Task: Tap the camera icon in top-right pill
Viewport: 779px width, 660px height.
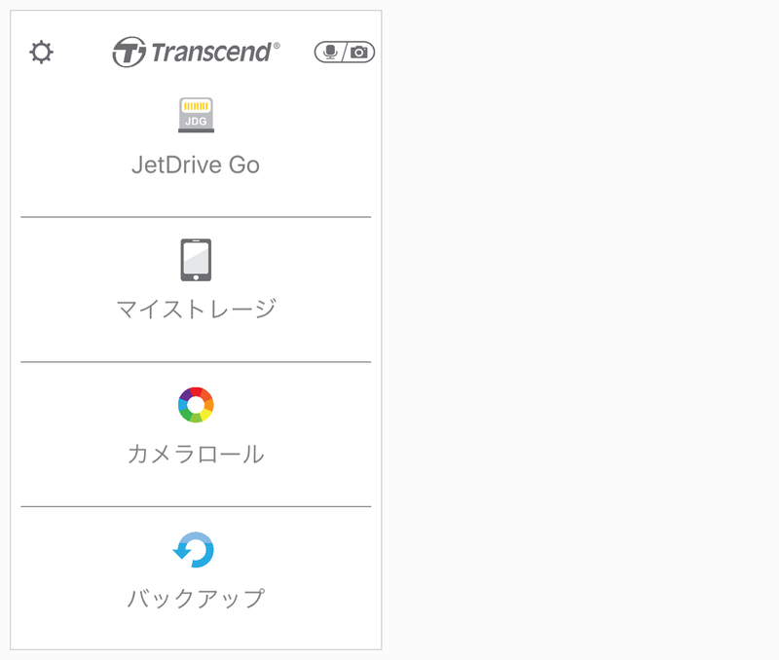Action: pos(359,52)
